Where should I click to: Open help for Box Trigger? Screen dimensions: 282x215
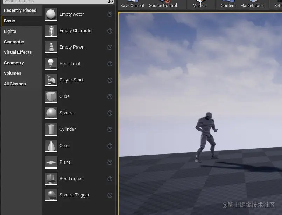(x=110, y=179)
